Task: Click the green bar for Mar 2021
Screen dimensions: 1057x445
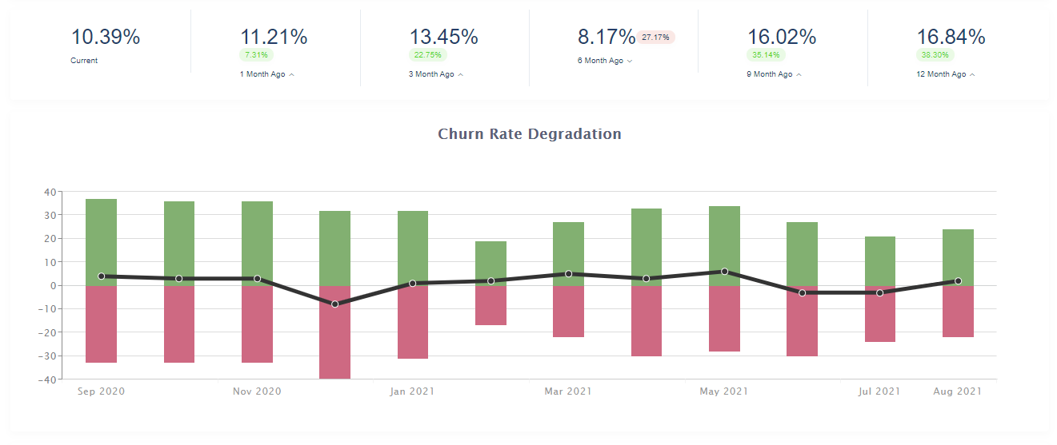Action: [x=569, y=254]
